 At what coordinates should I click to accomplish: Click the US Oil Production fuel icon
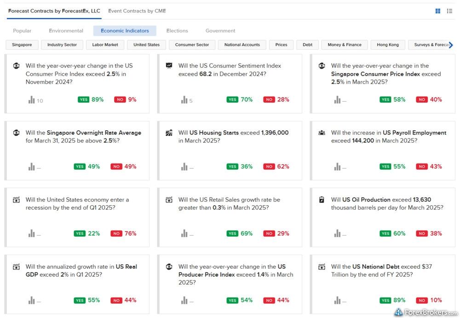322,200
